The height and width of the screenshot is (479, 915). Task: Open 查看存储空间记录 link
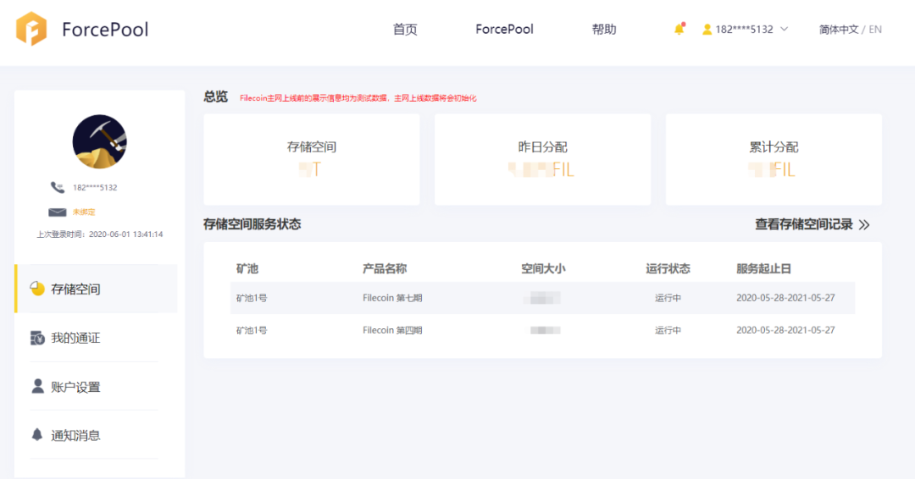pyautogui.click(x=804, y=224)
